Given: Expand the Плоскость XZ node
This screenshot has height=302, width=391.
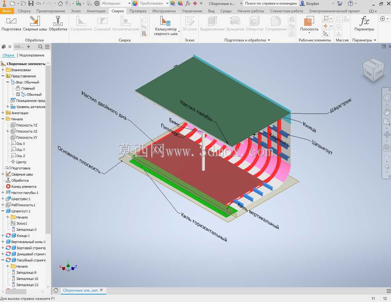Looking at the screenshot, I should (x=8, y=131).
